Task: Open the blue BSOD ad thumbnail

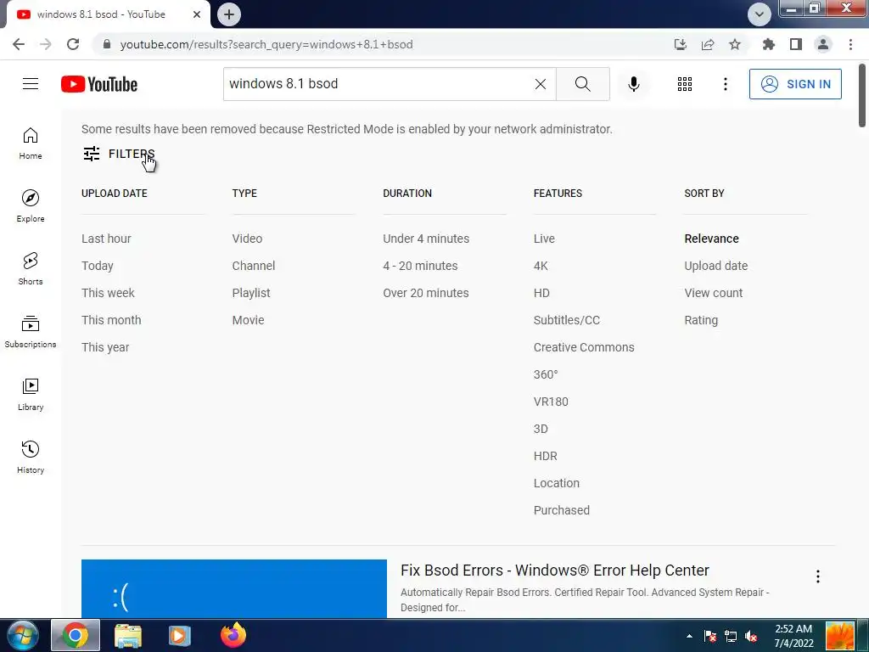Action: tap(234, 588)
